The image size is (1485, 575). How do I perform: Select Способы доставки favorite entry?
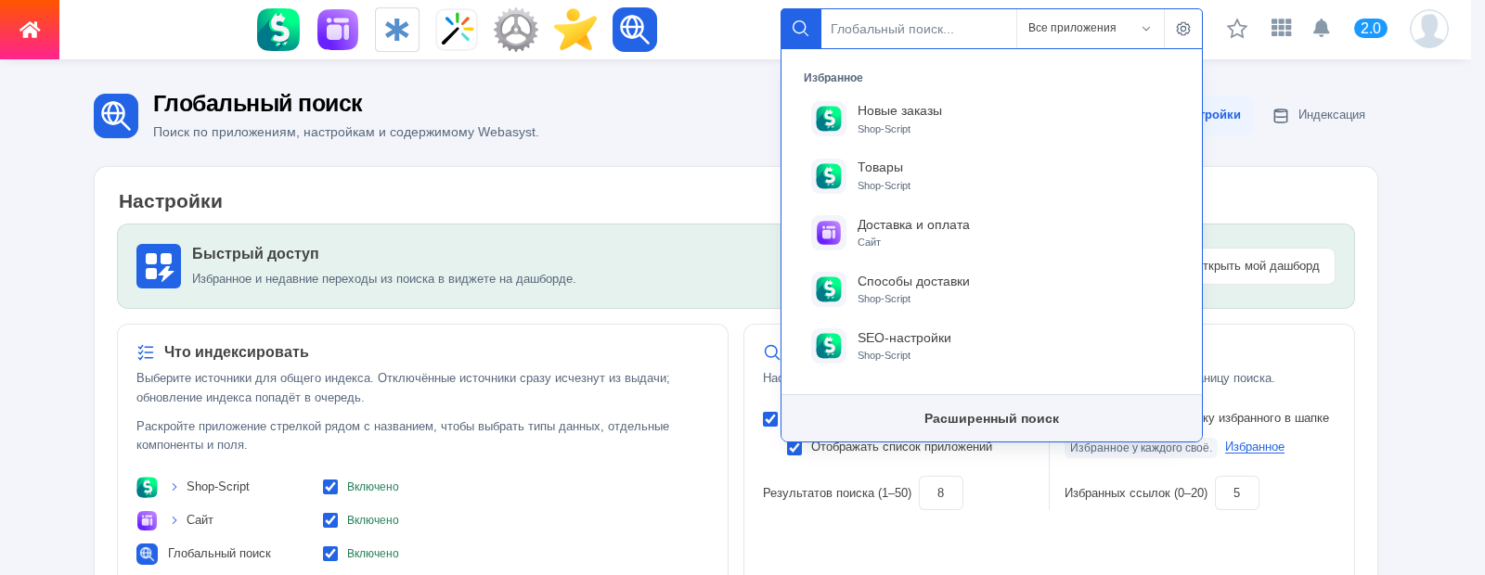click(991, 289)
